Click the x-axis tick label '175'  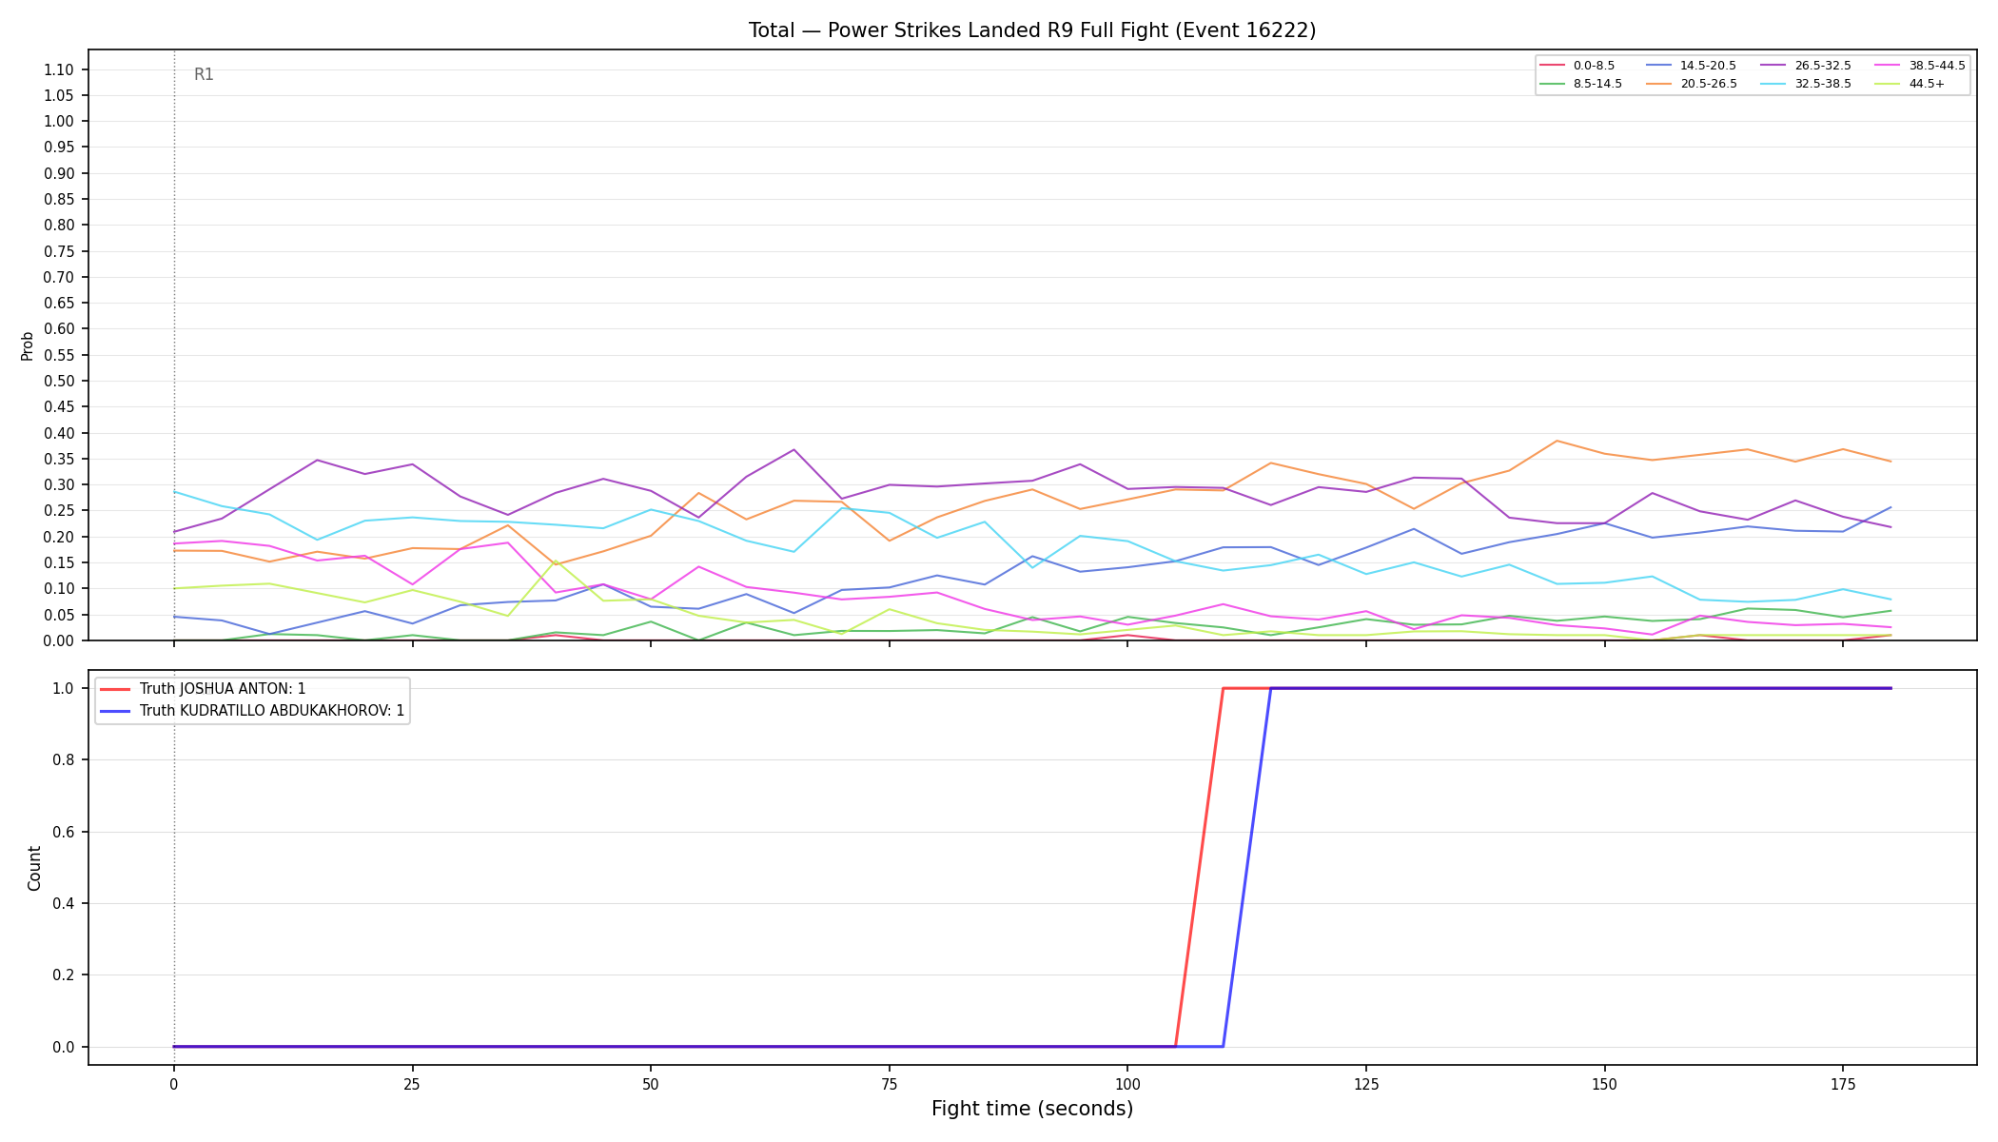tap(1843, 1084)
